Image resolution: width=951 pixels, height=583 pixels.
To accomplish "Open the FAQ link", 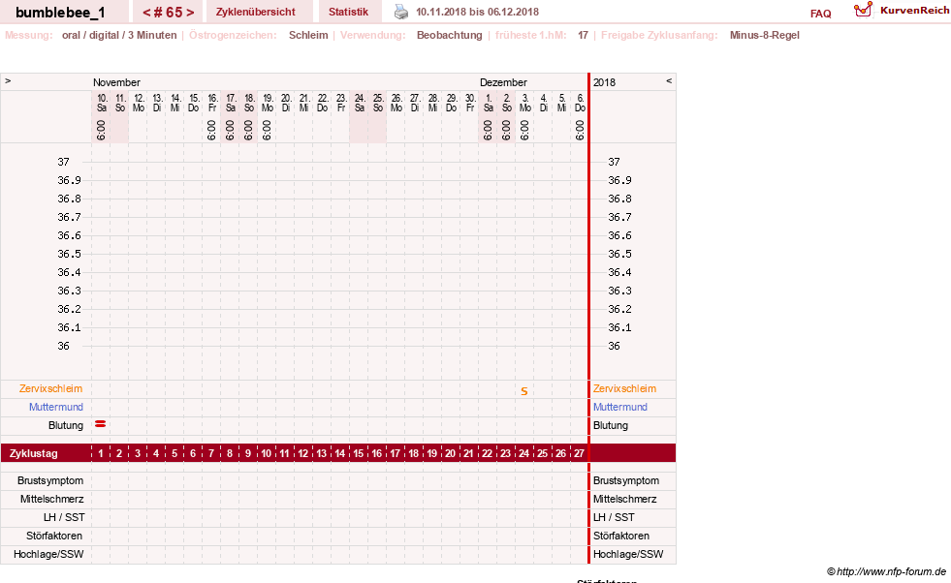I will tap(820, 14).
